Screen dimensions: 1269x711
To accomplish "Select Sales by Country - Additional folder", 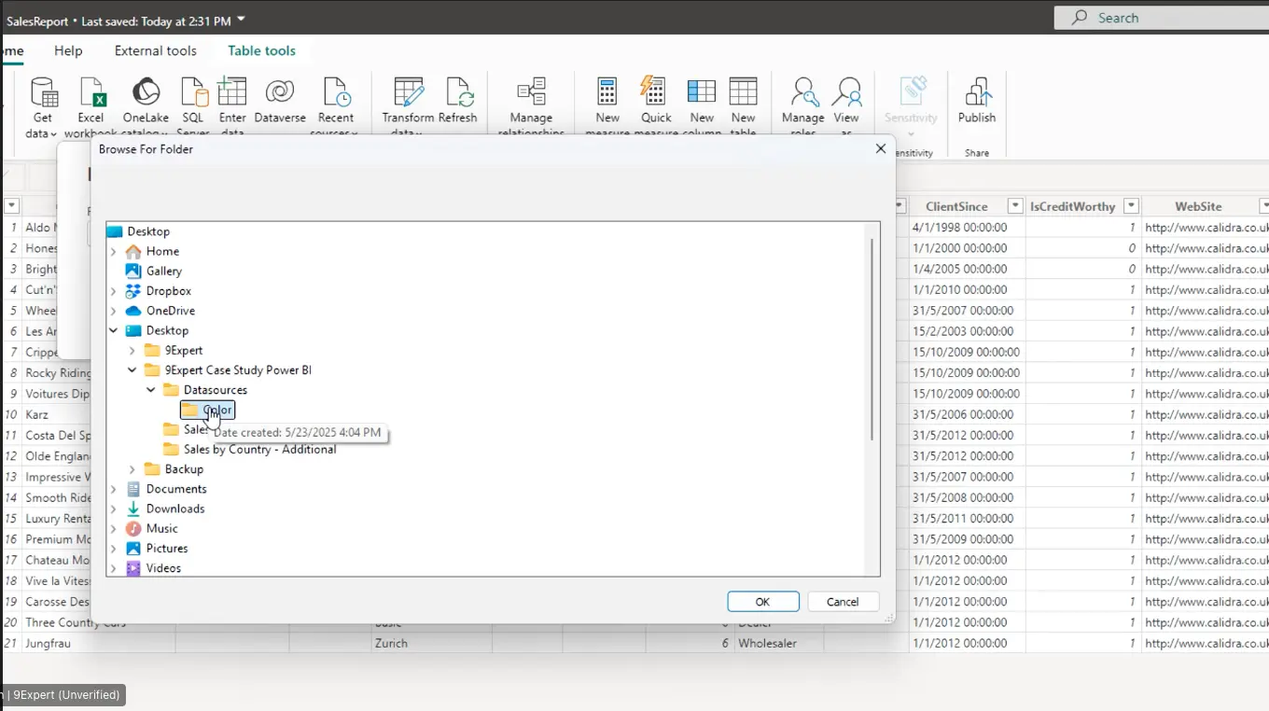I will [259, 449].
